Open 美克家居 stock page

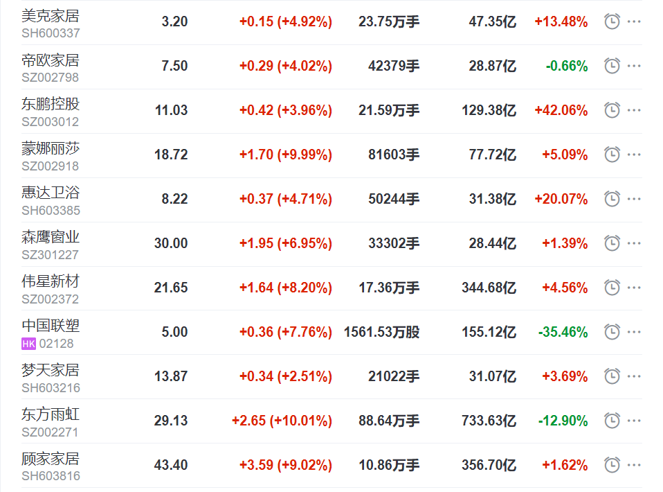[x=51, y=15]
